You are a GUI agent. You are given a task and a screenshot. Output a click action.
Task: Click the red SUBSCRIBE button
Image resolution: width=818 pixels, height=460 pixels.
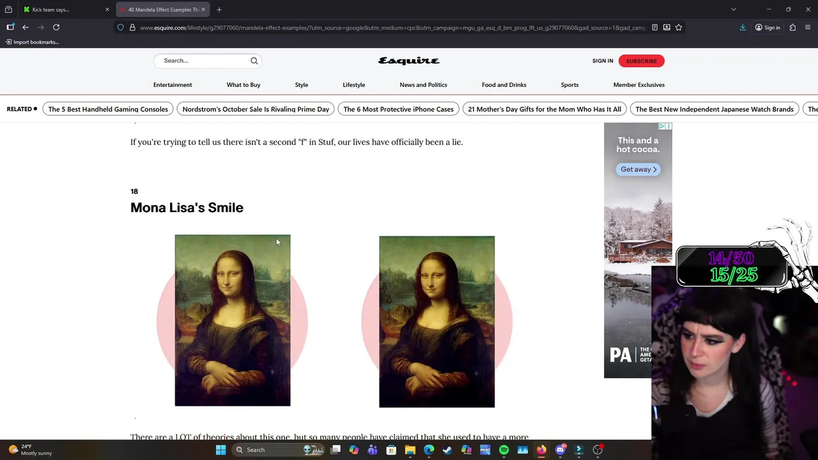coord(642,61)
